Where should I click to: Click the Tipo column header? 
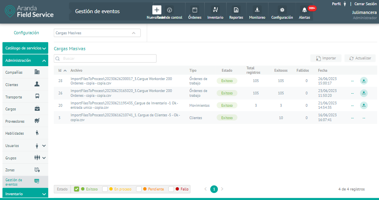(193, 71)
